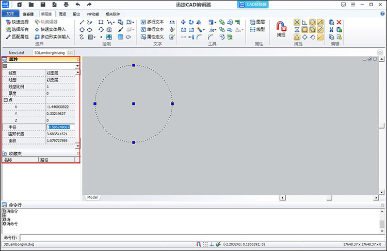Click the Redo arrow

click(89, 4)
